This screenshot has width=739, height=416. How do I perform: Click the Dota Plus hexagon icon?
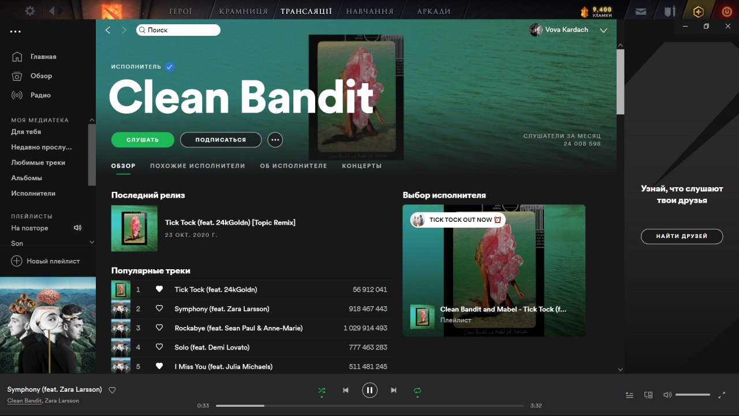(699, 11)
